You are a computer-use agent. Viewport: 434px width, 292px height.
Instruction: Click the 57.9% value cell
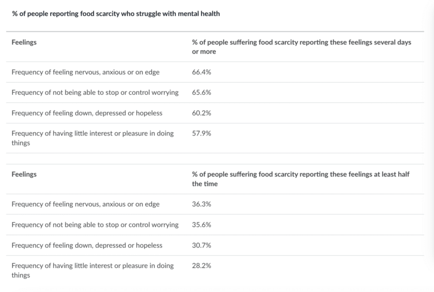click(x=201, y=133)
